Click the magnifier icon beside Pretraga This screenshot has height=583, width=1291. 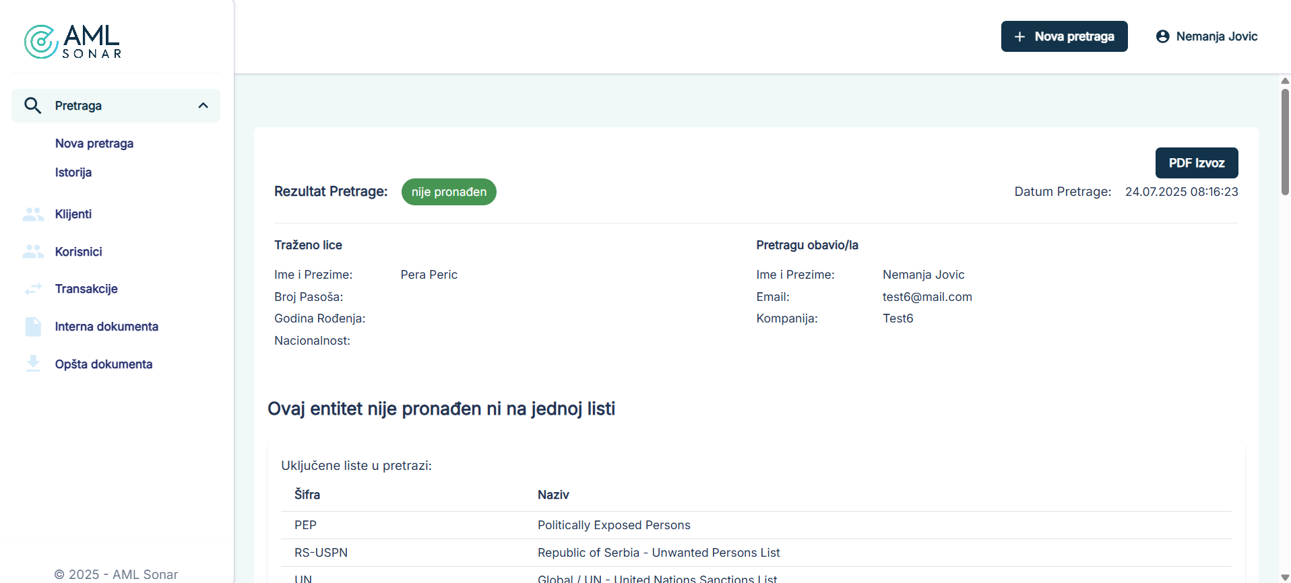(x=32, y=106)
